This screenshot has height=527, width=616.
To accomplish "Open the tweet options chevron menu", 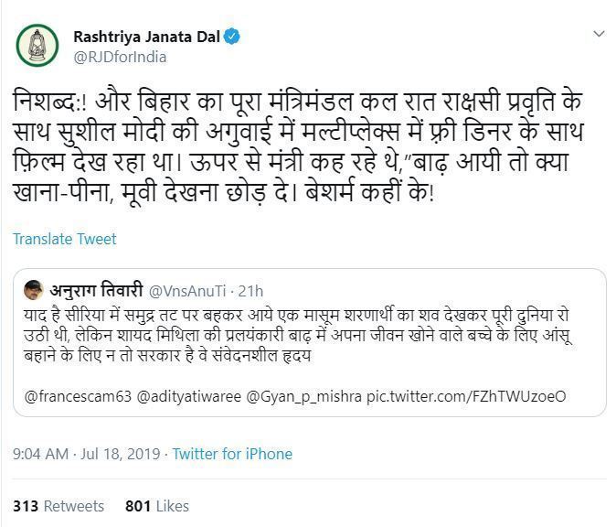I will (599, 35).
